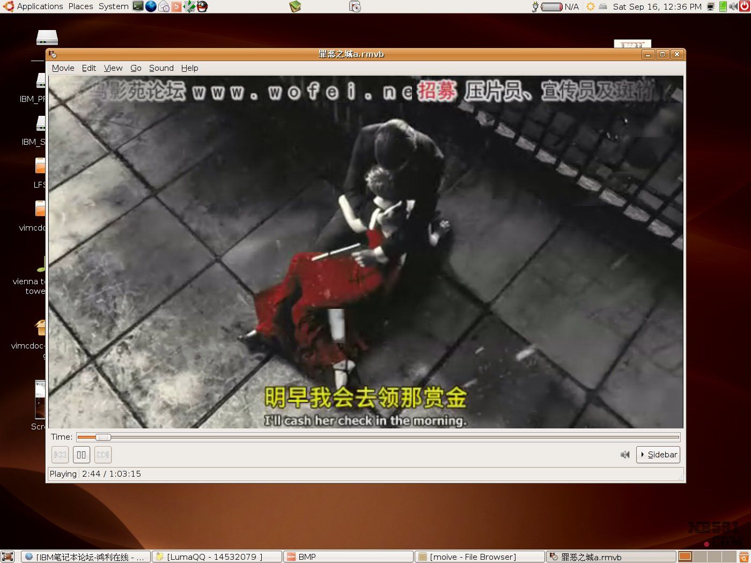Image resolution: width=751 pixels, height=563 pixels.
Task: Launch the orange application launcher icon
Action: (176, 6)
